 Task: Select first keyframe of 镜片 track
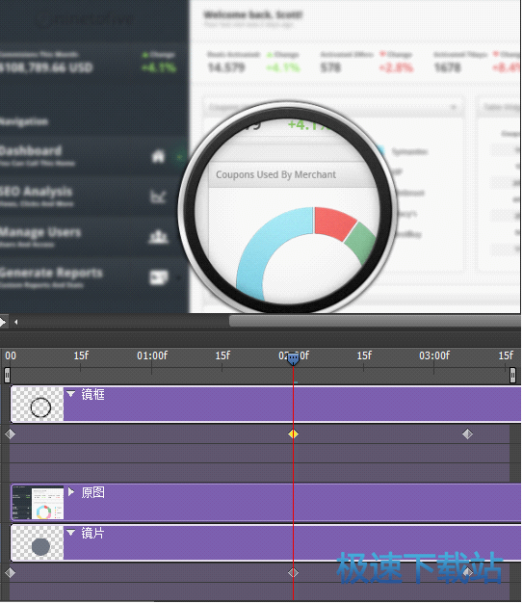[x=10, y=573]
